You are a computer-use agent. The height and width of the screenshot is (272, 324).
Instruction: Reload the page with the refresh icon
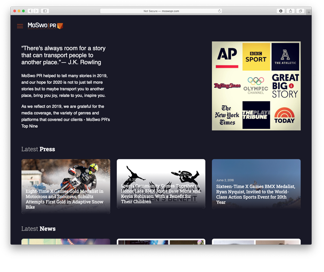point(219,11)
